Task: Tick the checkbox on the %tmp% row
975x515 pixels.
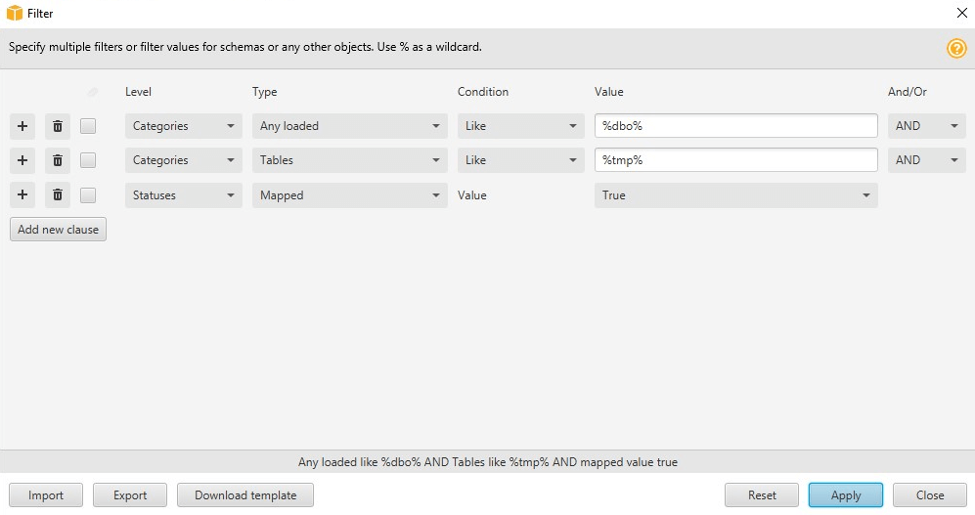Action: pos(88,160)
